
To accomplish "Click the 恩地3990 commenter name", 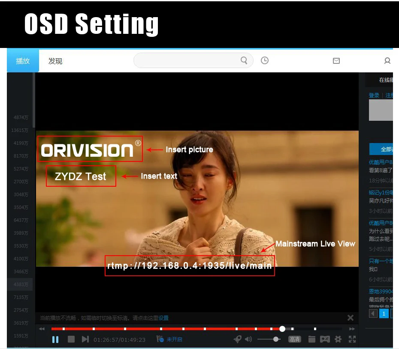I will (x=381, y=291).
